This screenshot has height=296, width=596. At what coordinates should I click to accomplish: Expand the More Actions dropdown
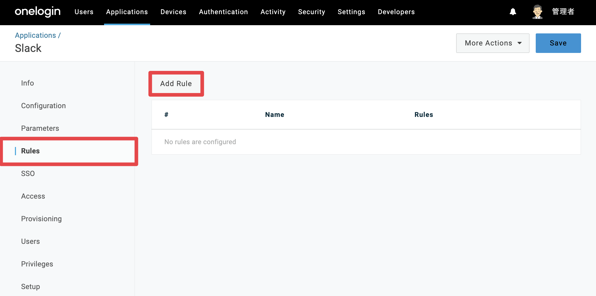(492, 43)
